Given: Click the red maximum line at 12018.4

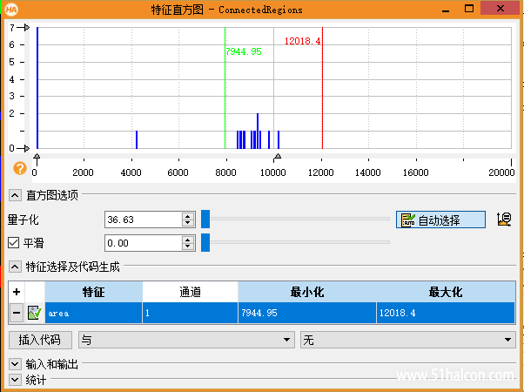Looking at the screenshot, I should [322, 88].
